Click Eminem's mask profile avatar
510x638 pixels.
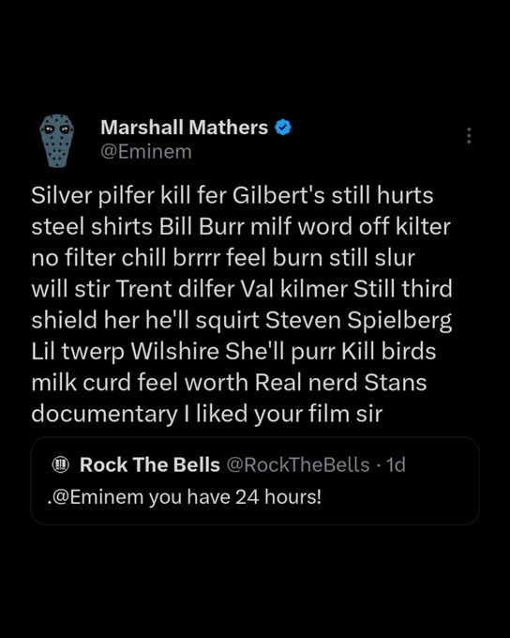pos(57,141)
